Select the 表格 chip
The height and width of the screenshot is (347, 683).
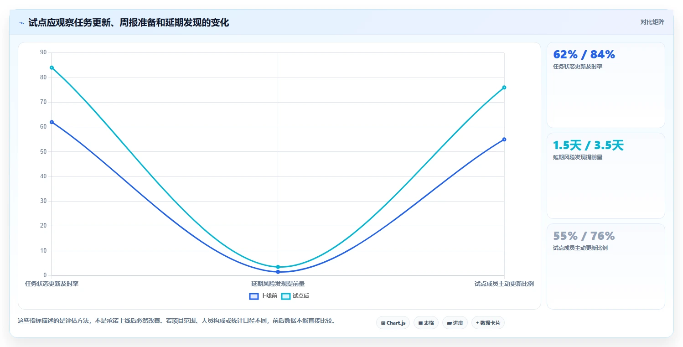pyautogui.click(x=426, y=323)
